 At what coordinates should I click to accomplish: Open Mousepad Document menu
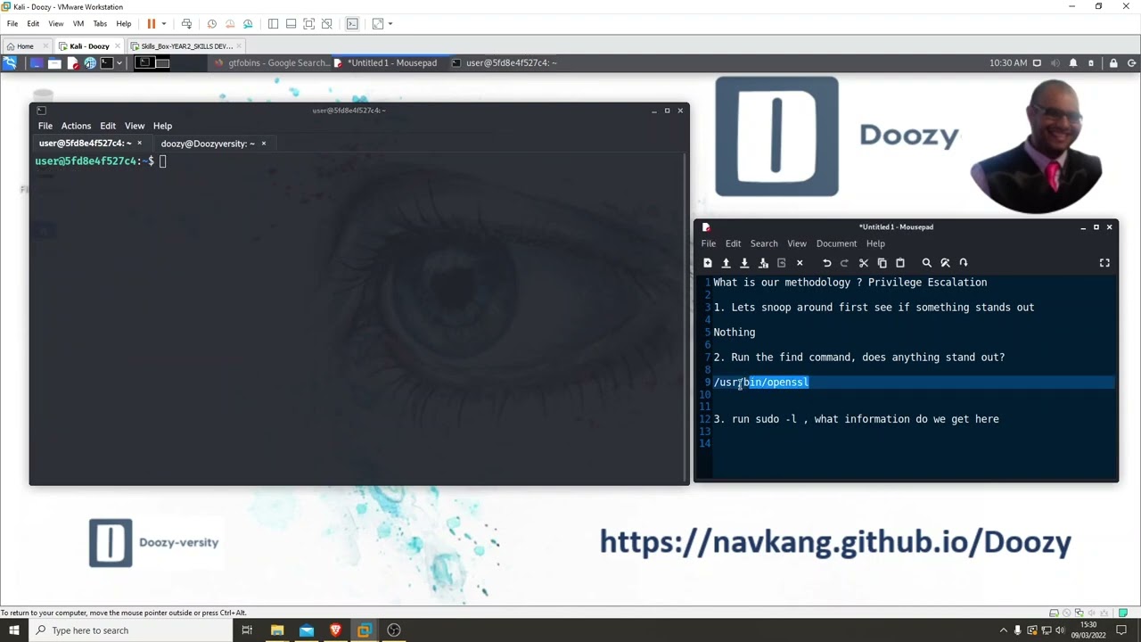point(836,243)
